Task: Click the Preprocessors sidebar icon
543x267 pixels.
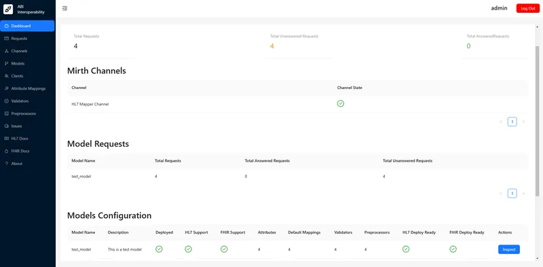Action: point(7,113)
